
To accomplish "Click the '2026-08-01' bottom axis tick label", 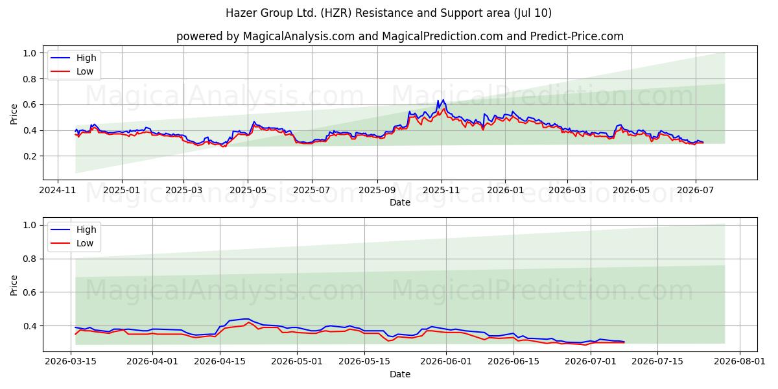I will pos(738,362).
